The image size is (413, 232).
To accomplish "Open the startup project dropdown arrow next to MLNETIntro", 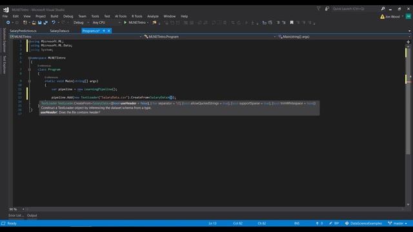I will pyautogui.click(x=148, y=23).
